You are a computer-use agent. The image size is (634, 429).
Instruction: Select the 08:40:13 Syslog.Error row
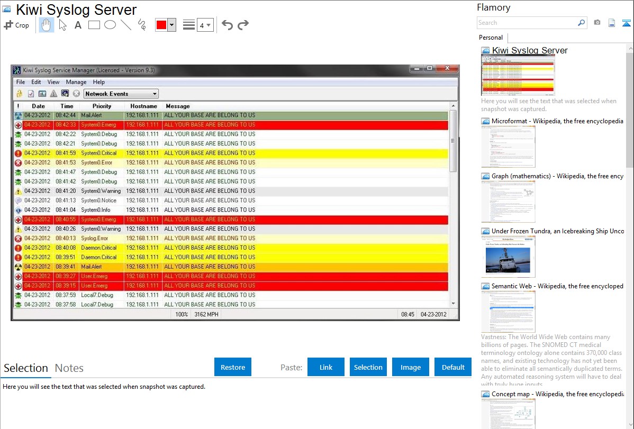(231, 238)
